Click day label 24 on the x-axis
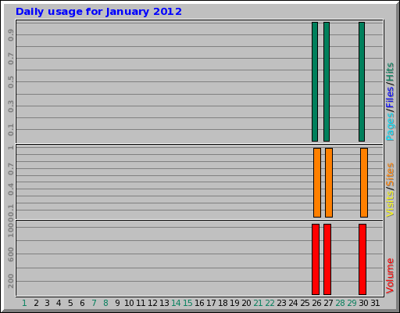400x313 pixels. 293,303
